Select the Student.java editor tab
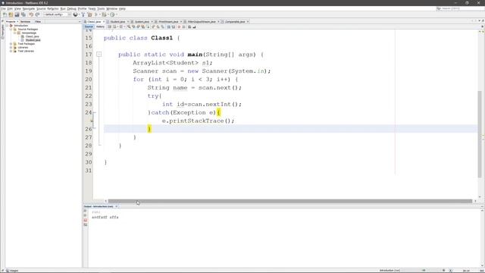 pyautogui.click(x=117, y=22)
